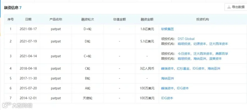Click the 投资机构 column header

coord(203,19)
